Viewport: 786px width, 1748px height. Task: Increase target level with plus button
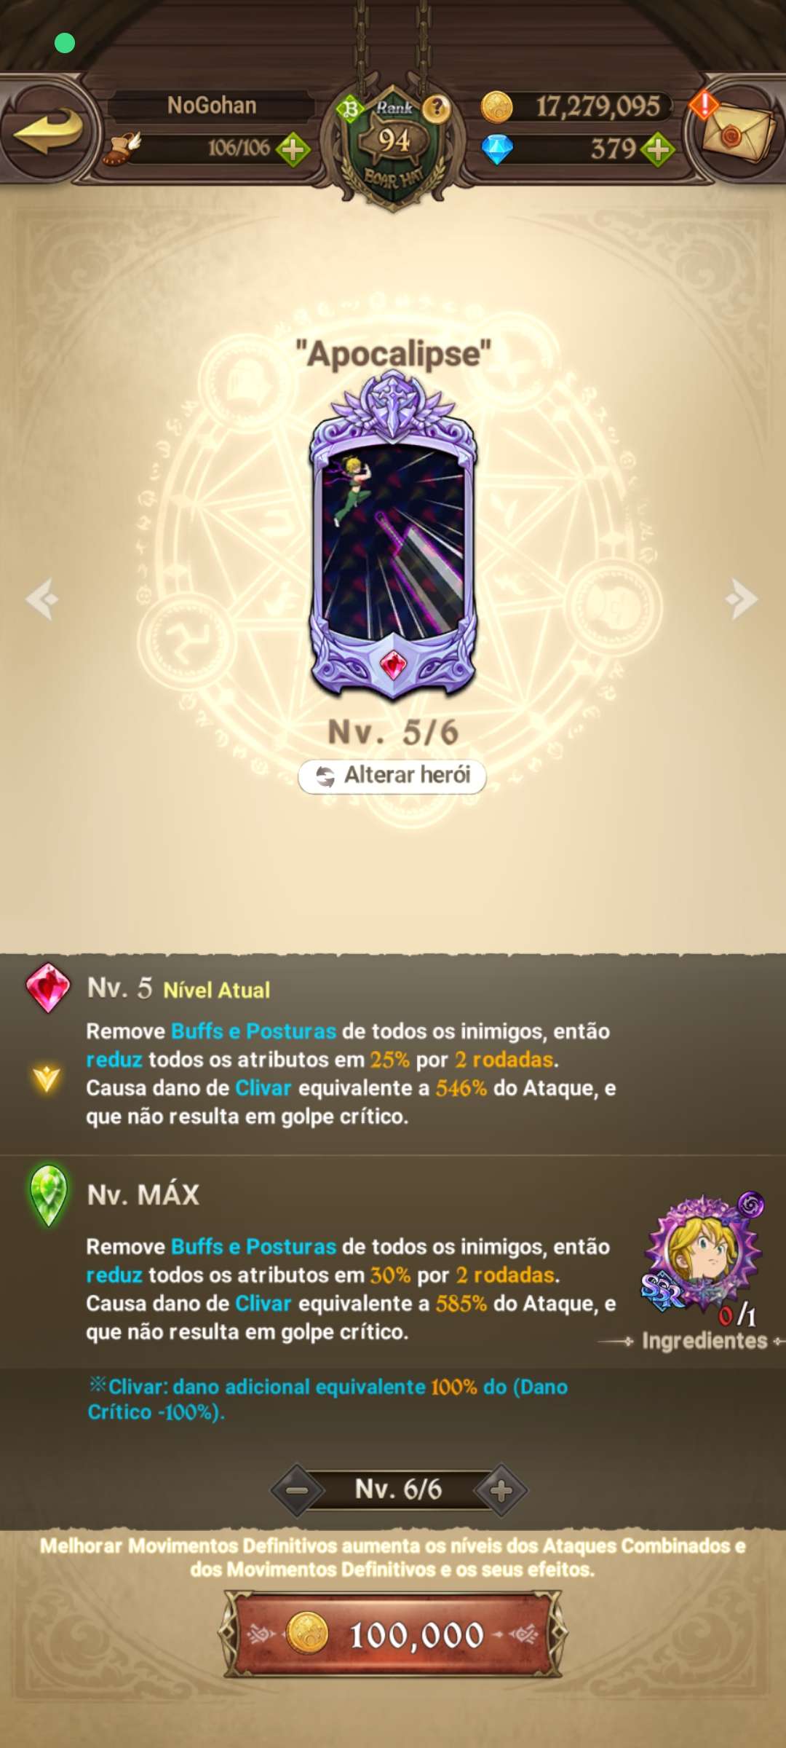pos(501,1490)
